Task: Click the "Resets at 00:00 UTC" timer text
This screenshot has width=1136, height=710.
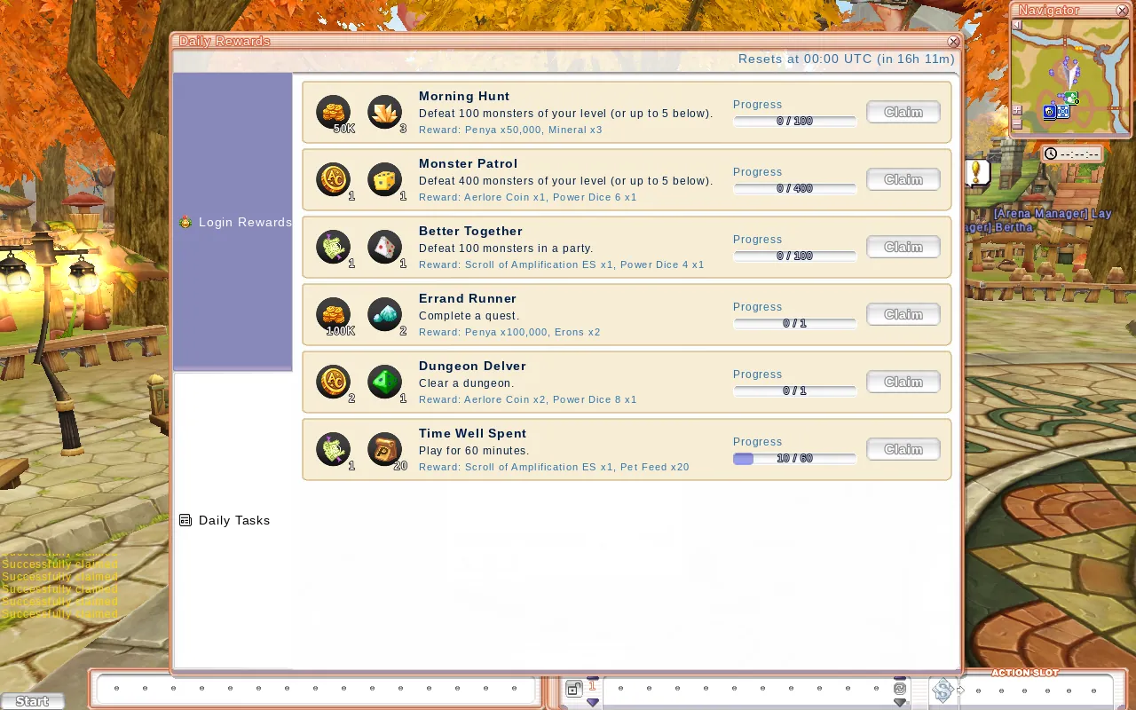Action: pos(847,59)
